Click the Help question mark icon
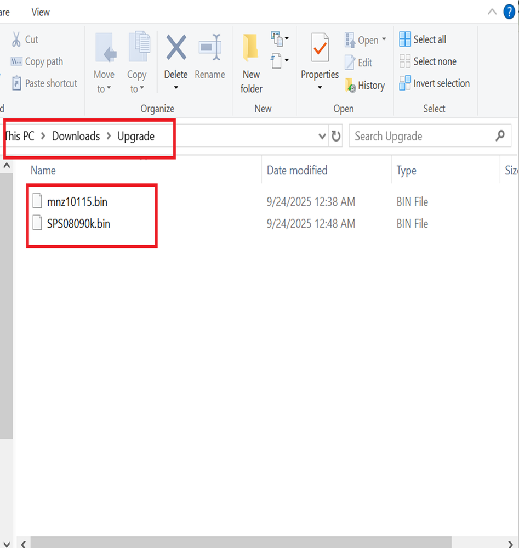Image resolution: width=519 pixels, height=548 pixels. pos(509,12)
